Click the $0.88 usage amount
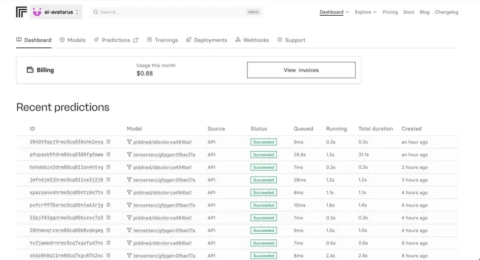Screen dimensions: 480x260 (145, 73)
